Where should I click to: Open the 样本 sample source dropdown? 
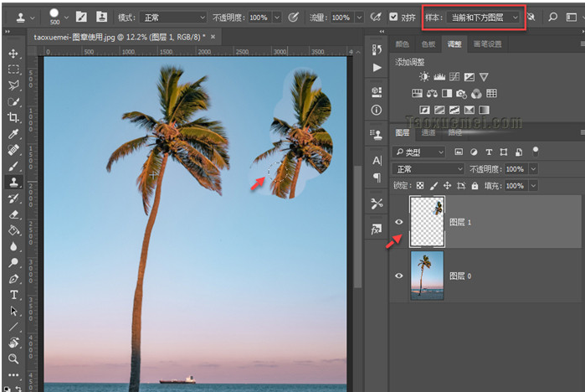tap(485, 17)
